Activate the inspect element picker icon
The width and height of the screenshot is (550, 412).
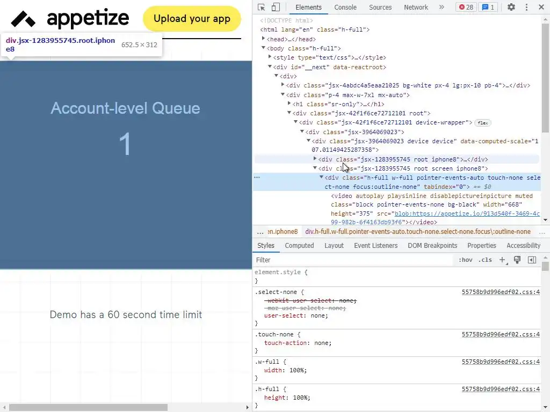pos(262,7)
